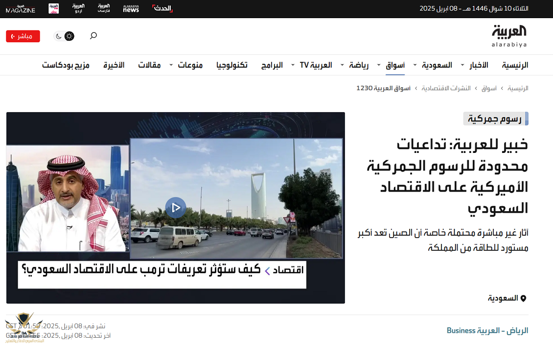553x344 pixels.
Task: Open Alarabiya News English logo
Action: click(131, 8)
